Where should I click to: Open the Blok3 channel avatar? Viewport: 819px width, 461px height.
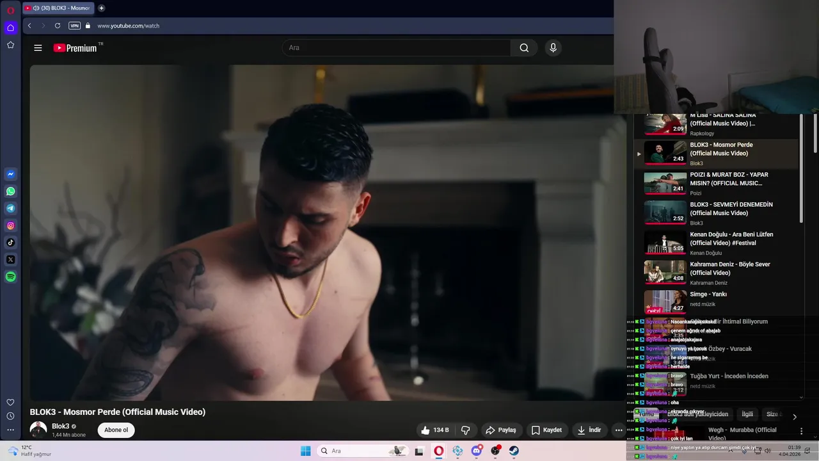(x=38, y=430)
